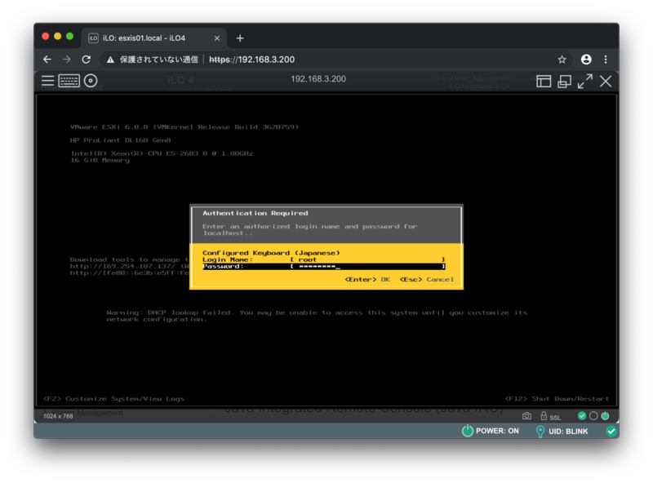Click the green health check status icon

[x=582, y=415]
